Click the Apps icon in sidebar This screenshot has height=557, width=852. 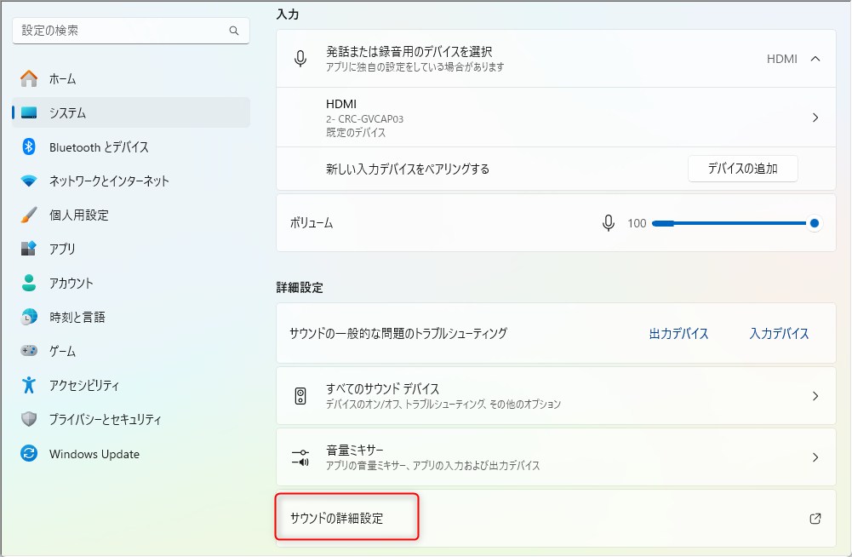point(29,249)
